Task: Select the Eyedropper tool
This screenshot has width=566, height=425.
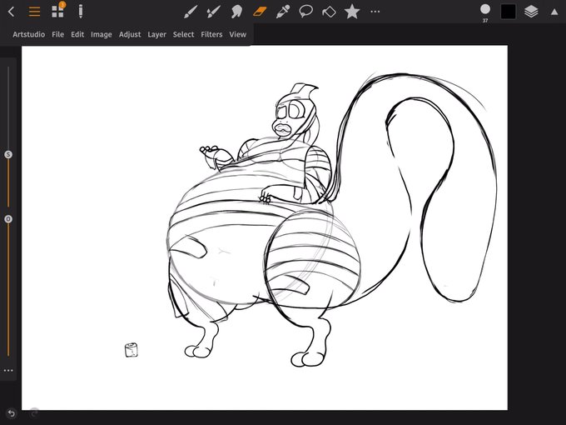Action: pyautogui.click(x=283, y=12)
